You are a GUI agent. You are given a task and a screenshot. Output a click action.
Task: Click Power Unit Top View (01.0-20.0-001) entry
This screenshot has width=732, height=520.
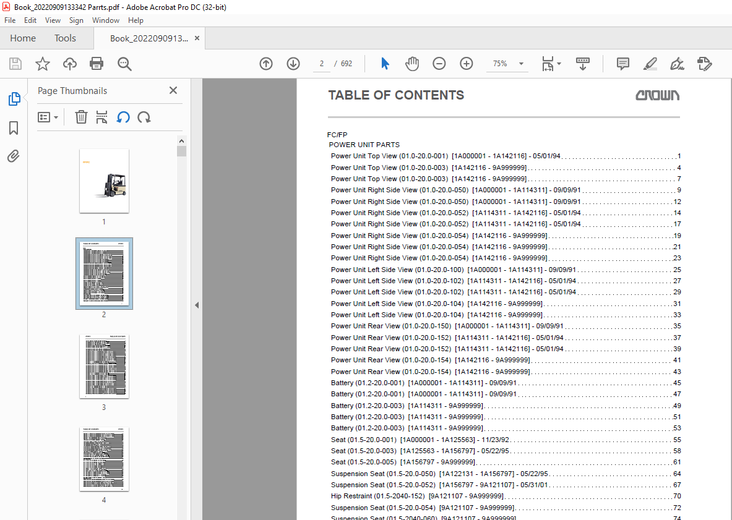coord(506,156)
